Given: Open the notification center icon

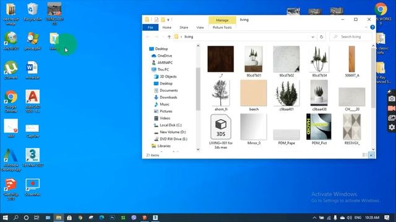Looking at the screenshot, I should point(387,218).
